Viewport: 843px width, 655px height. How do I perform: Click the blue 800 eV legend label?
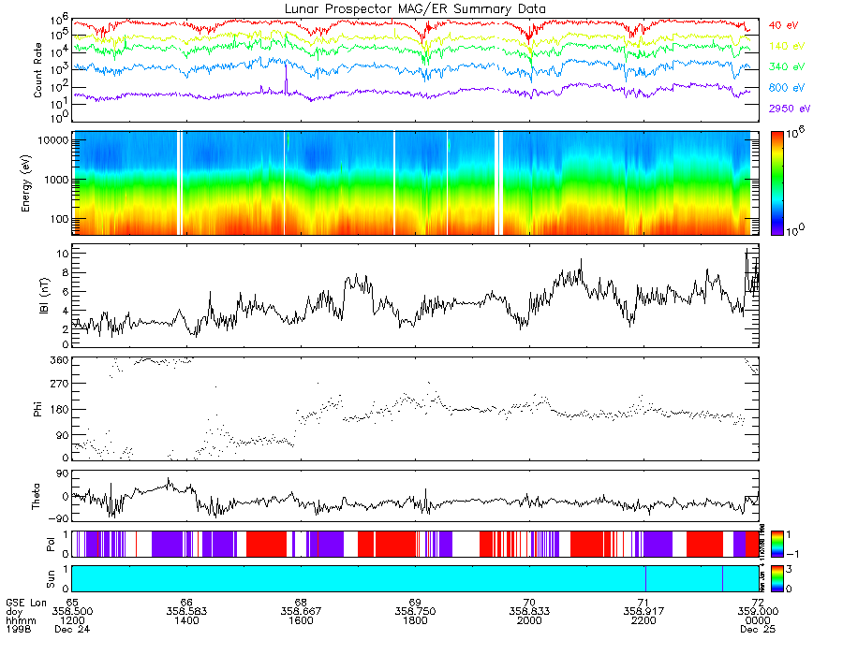[x=787, y=88]
